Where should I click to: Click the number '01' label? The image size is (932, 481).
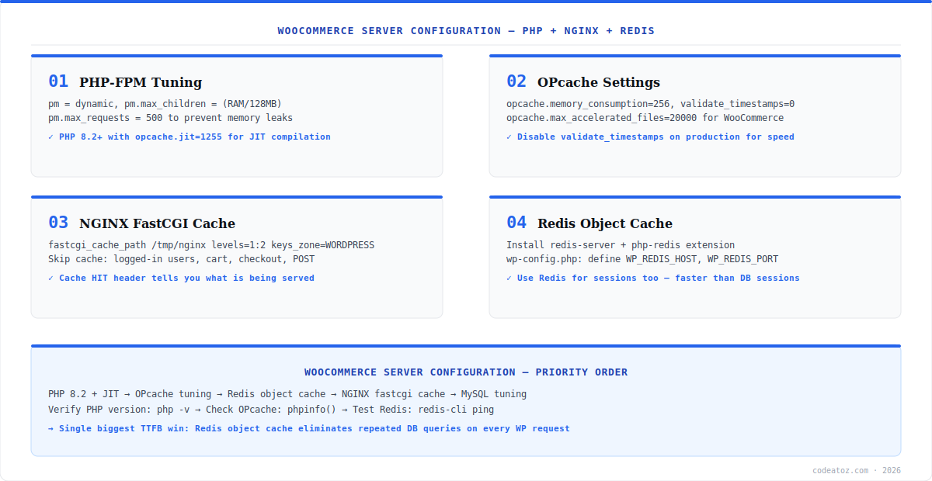click(x=58, y=81)
